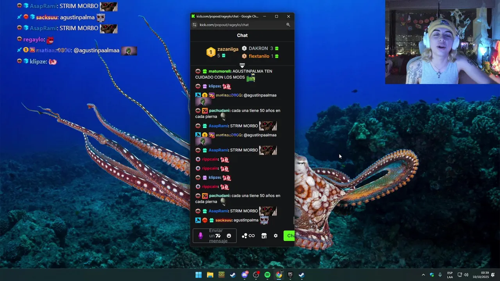The width and height of the screenshot is (500, 281).
Task: Click username matumorell in chat
Action: click(x=220, y=71)
